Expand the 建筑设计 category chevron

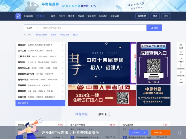click(x=63, y=45)
